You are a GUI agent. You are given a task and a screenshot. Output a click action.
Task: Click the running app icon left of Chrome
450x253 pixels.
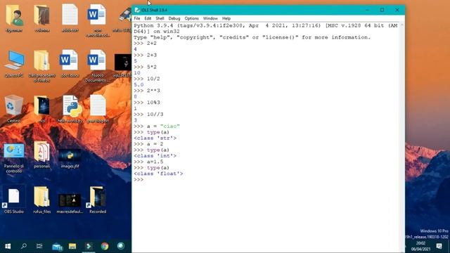[89, 246]
